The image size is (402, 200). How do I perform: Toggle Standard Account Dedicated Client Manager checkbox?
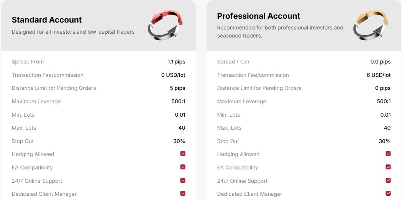coord(183,193)
